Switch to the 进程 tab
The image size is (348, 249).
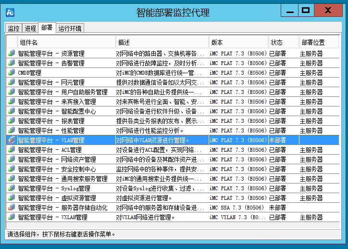click(x=30, y=28)
